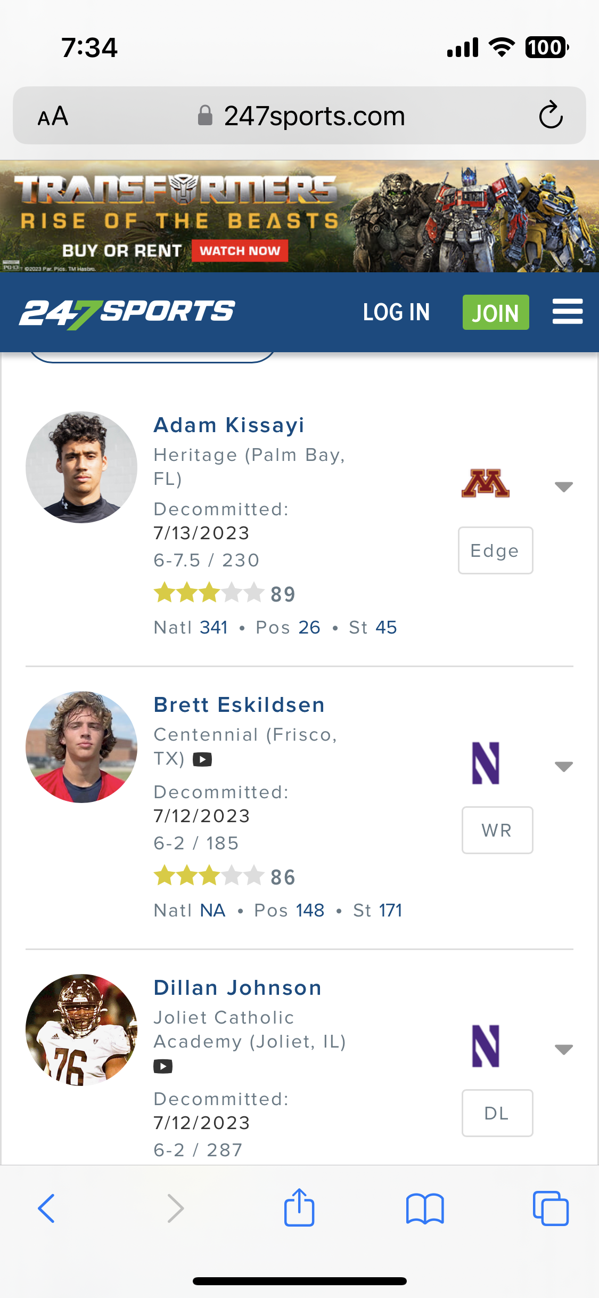The height and width of the screenshot is (1298, 599).
Task: Expand Dillan Johnson's details arrow
Action: (563, 1049)
